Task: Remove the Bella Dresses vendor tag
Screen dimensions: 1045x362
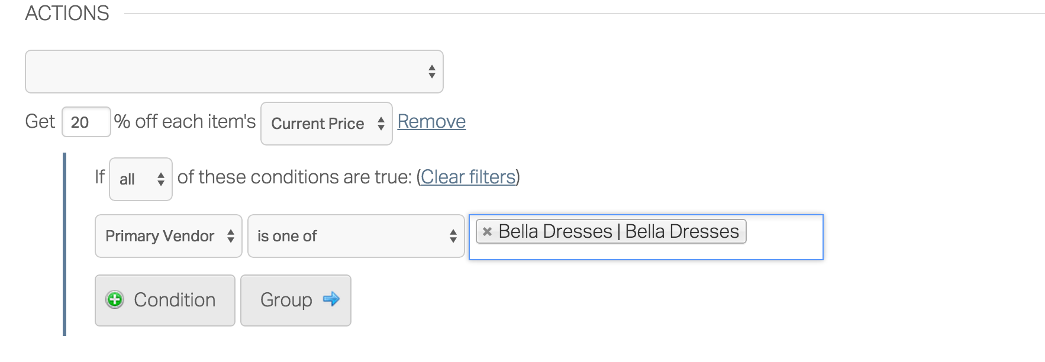Action: pos(487,231)
